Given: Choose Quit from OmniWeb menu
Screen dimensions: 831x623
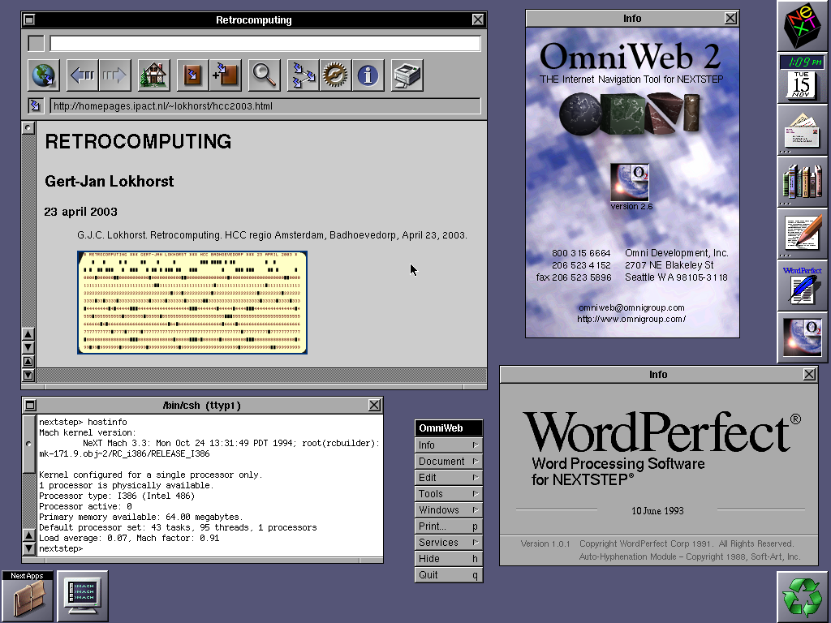Looking at the screenshot, I should 448,575.
